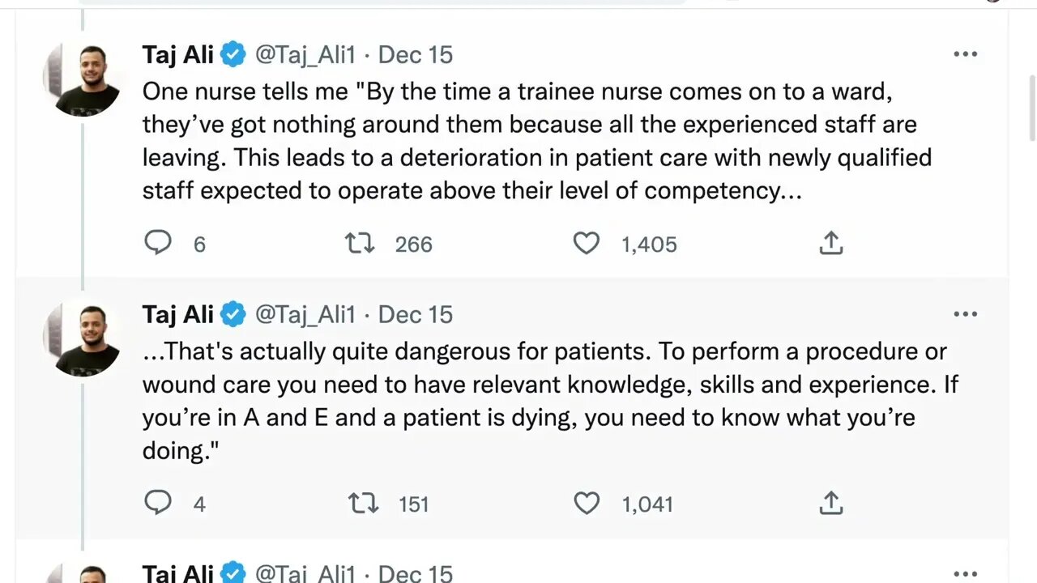Open Taj Ali name link in first tweet
The height and width of the screenshot is (583, 1037).
coord(177,54)
